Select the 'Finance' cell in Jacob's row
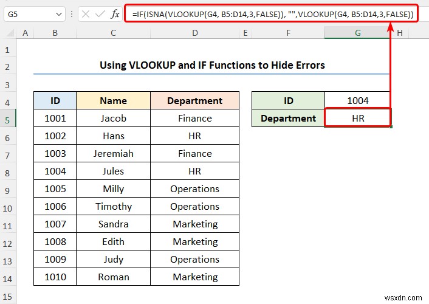This screenshot has width=429, height=304. 195,118
